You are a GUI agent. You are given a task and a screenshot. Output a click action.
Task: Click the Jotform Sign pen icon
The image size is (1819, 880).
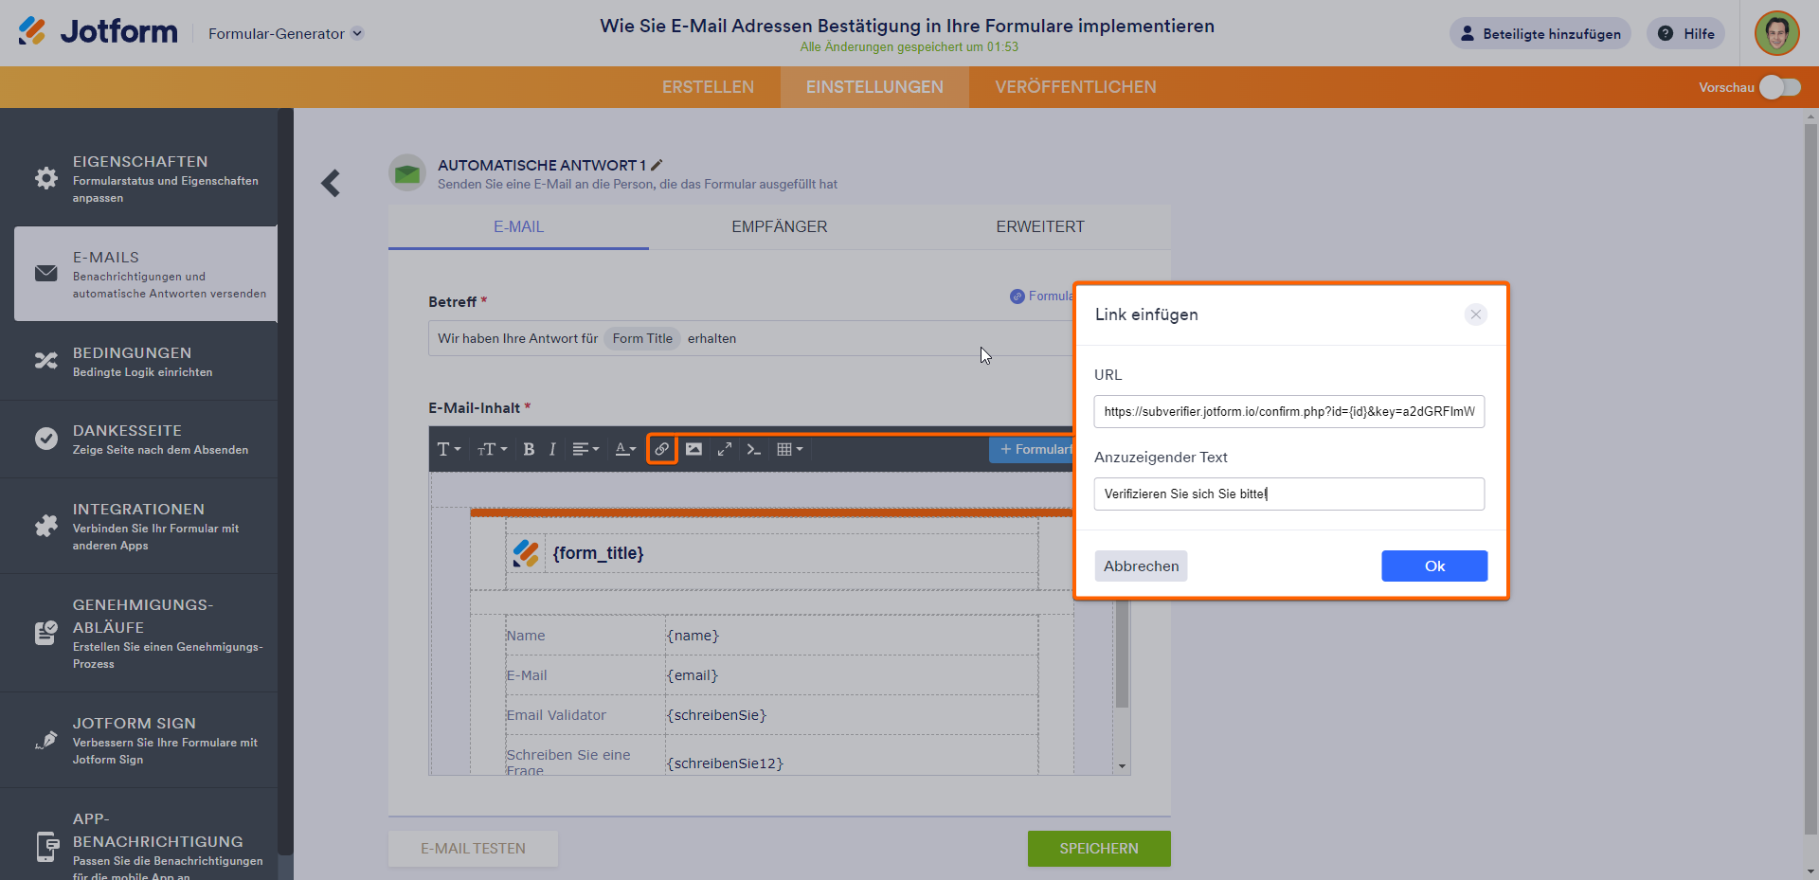click(46, 740)
